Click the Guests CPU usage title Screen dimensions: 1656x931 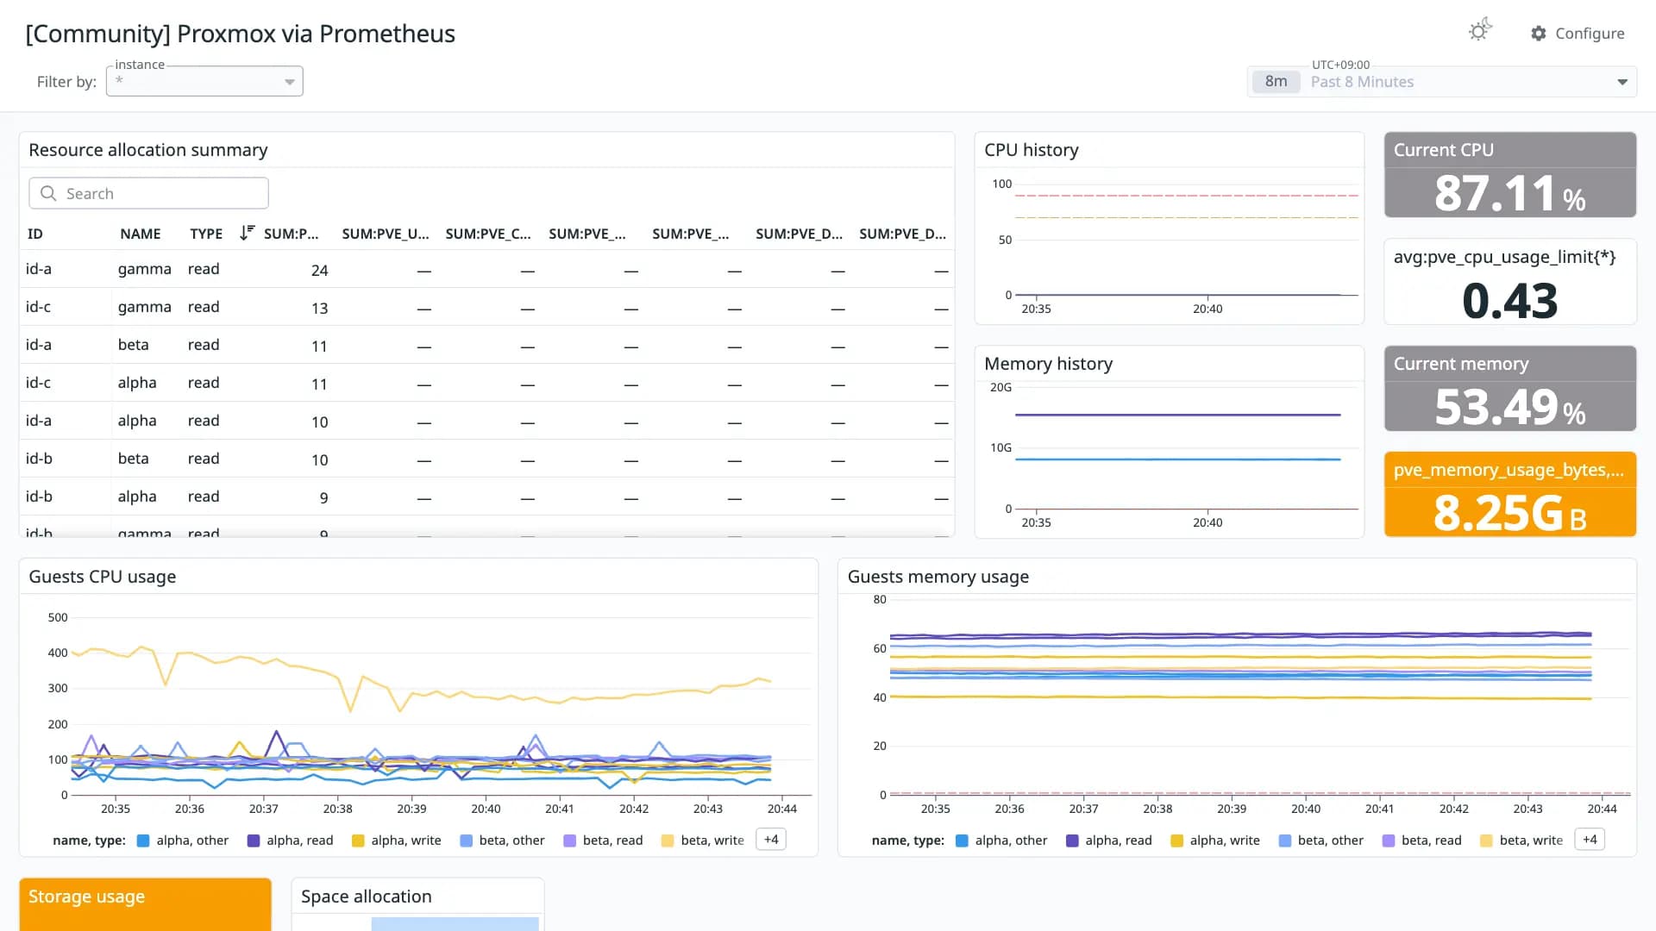[x=102, y=577]
